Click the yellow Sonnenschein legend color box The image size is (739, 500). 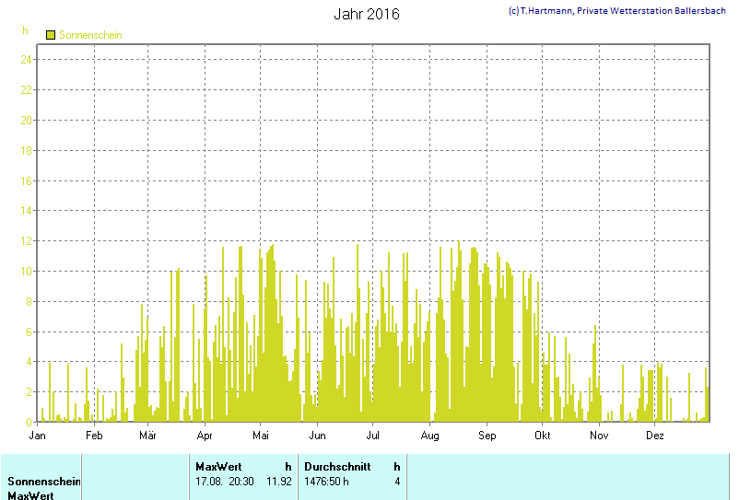[x=51, y=35]
